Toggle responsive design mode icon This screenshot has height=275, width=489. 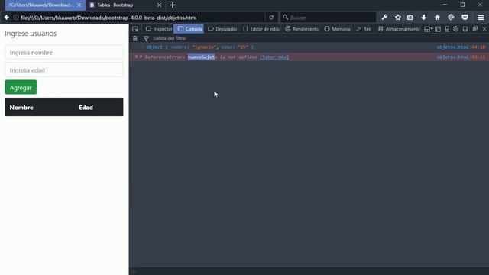pyautogui.click(x=447, y=29)
